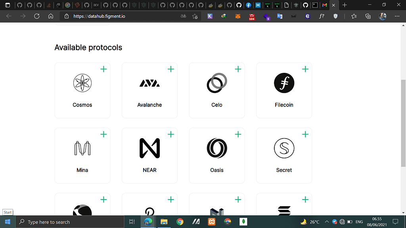
Task: Open browser Collections
Action: 368,16
